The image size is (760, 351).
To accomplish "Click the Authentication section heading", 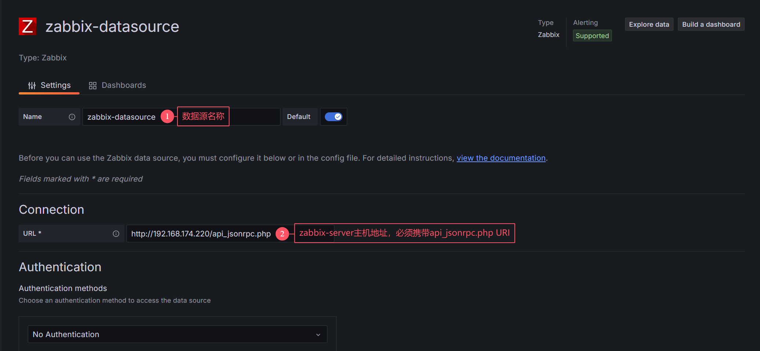I will pos(60,267).
